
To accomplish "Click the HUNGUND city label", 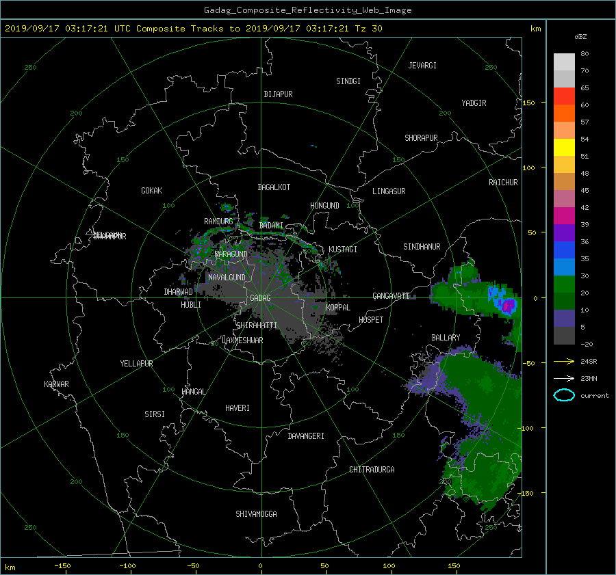I will 324,206.
